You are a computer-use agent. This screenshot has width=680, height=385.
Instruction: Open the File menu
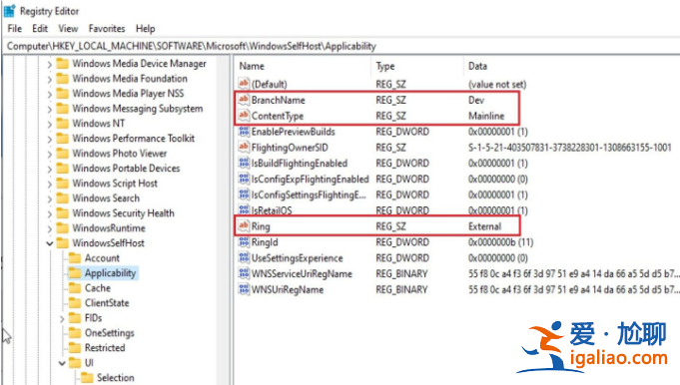click(x=14, y=29)
